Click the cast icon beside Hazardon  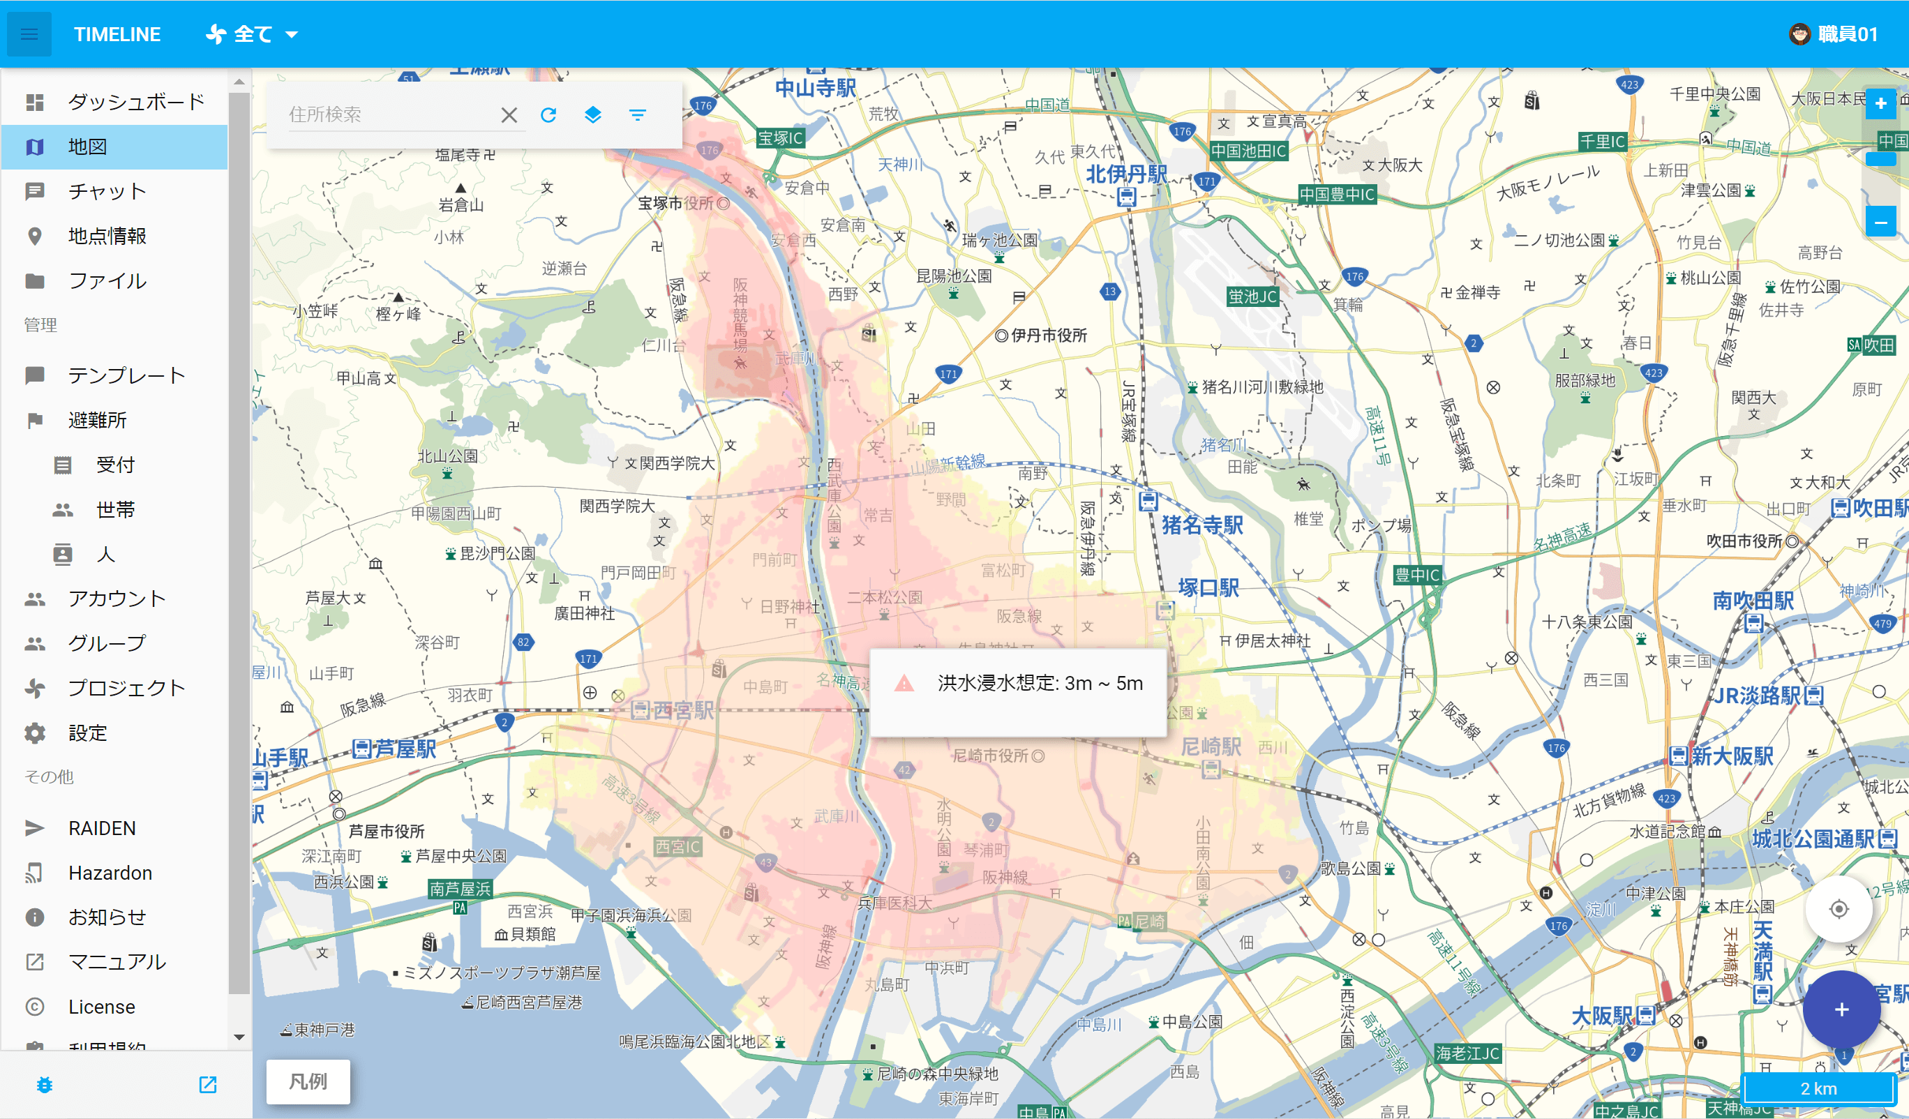point(35,873)
